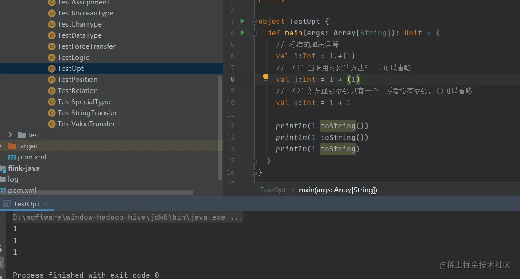Click fold end marker on line 16
The width and height of the screenshot is (520, 279).
pos(254,172)
